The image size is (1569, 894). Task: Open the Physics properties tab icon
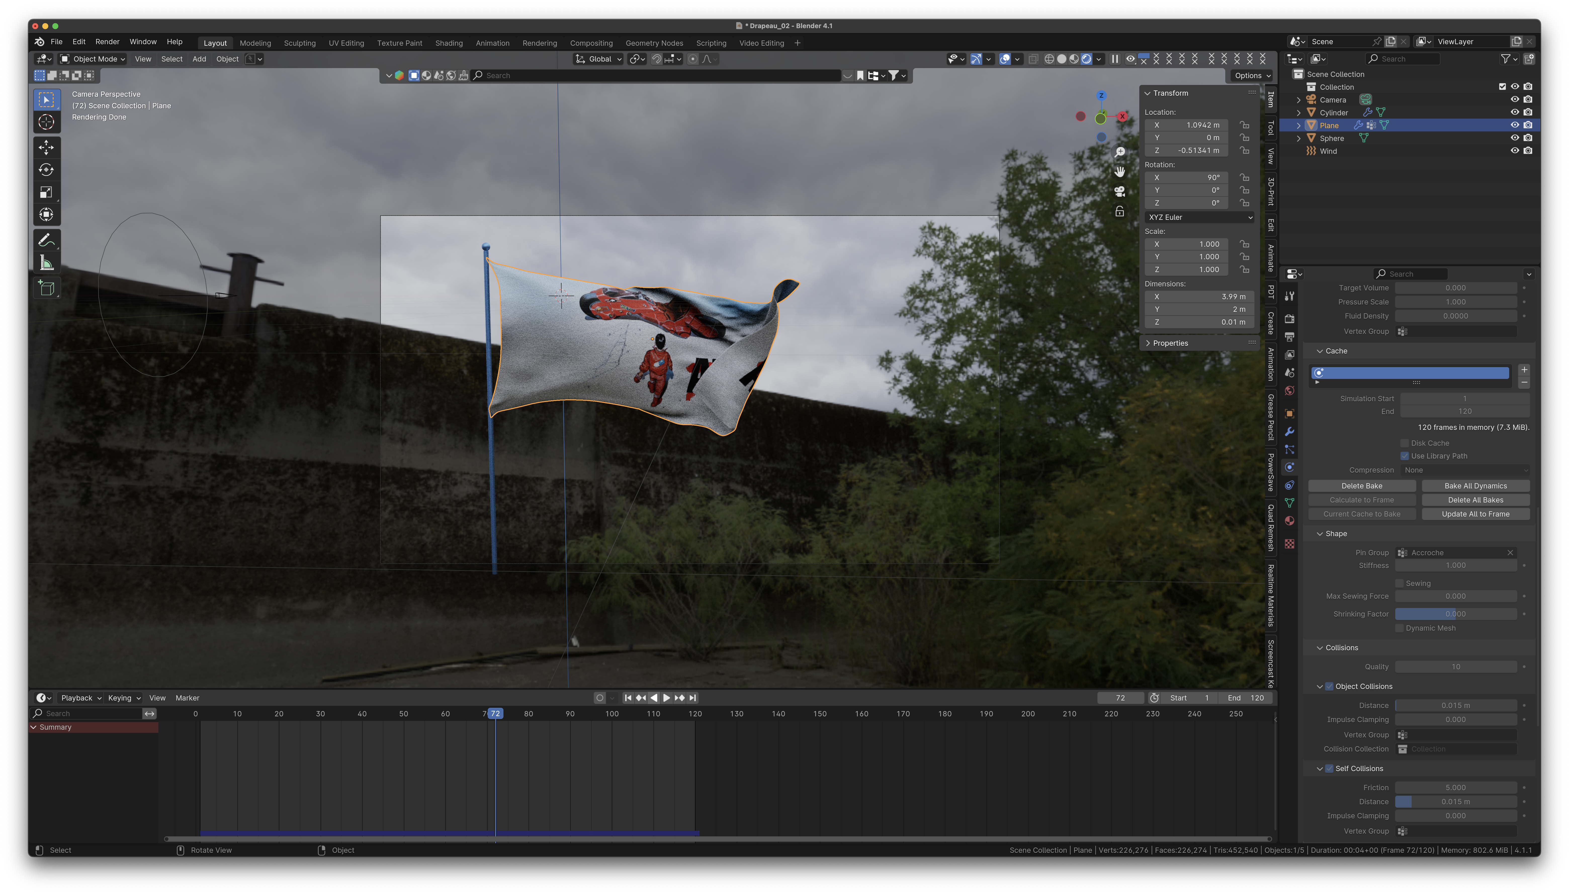1289,467
